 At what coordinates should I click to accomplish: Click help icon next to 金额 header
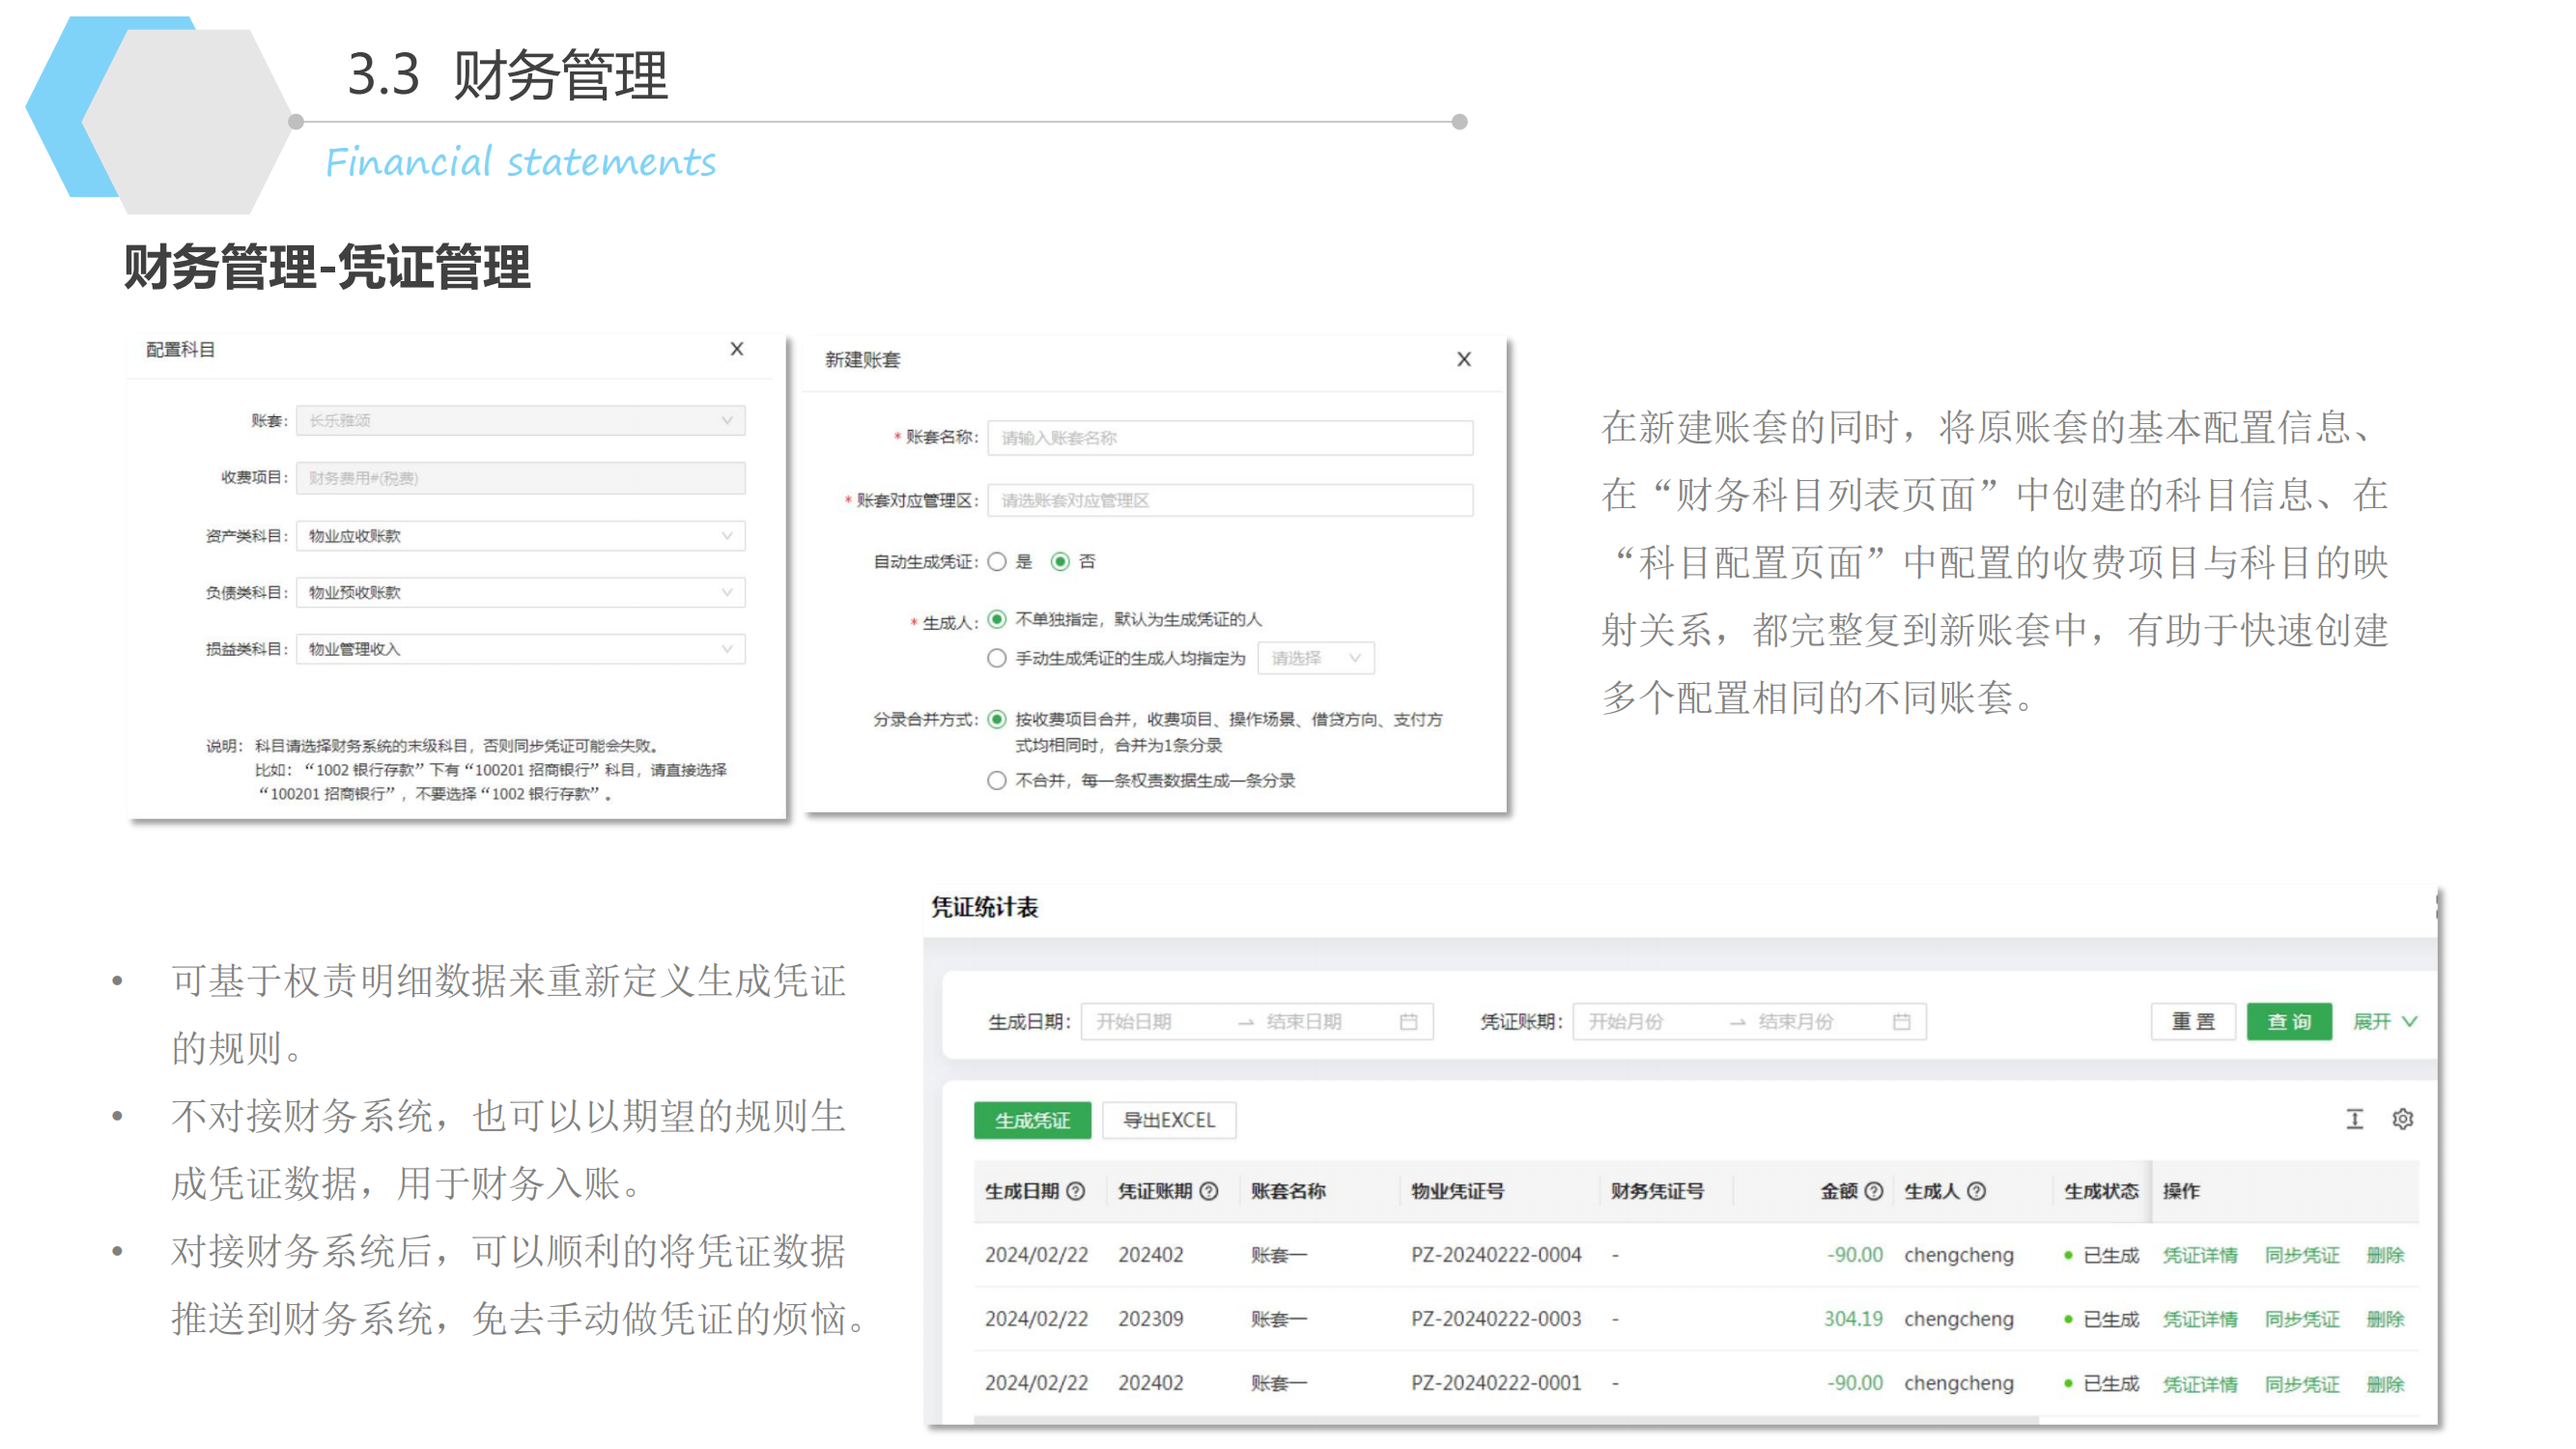tap(1873, 1191)
